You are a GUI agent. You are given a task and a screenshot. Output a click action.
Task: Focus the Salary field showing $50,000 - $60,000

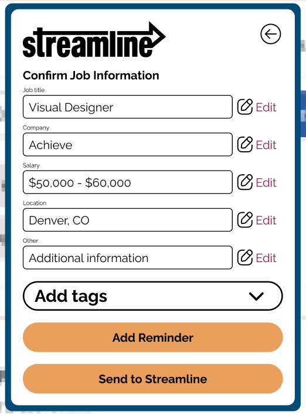click(x=128, y=182)
